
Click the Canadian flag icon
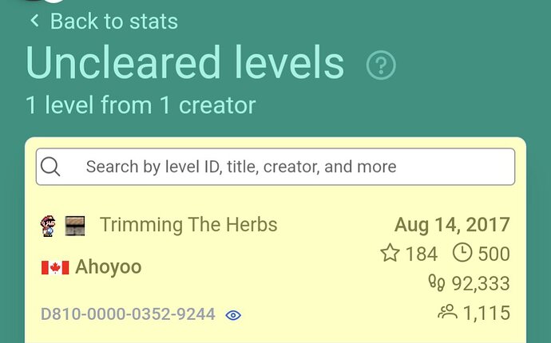(x=55, y=267)
